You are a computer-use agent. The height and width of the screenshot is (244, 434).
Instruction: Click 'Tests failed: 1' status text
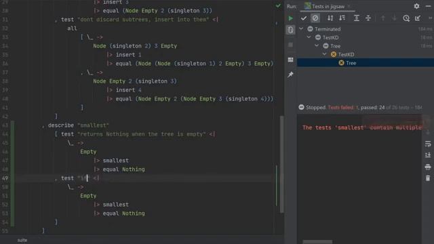(343, 107)
